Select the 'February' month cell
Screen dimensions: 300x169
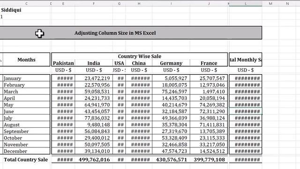(x=26, y=85)
